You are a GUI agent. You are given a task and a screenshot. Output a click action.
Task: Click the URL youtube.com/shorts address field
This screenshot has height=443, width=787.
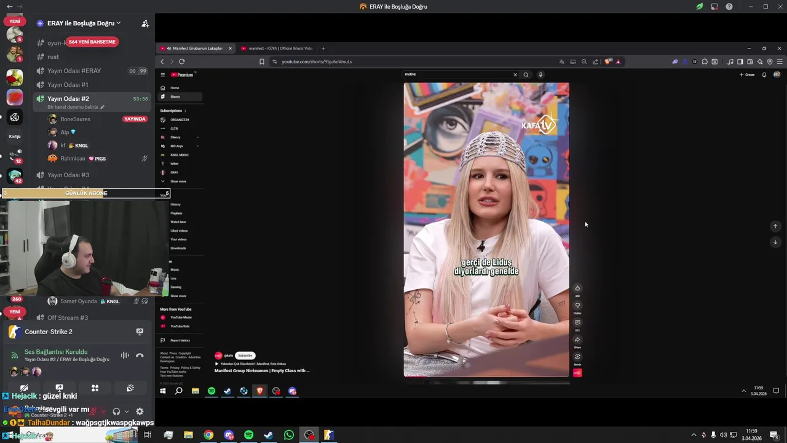point(317,62)
